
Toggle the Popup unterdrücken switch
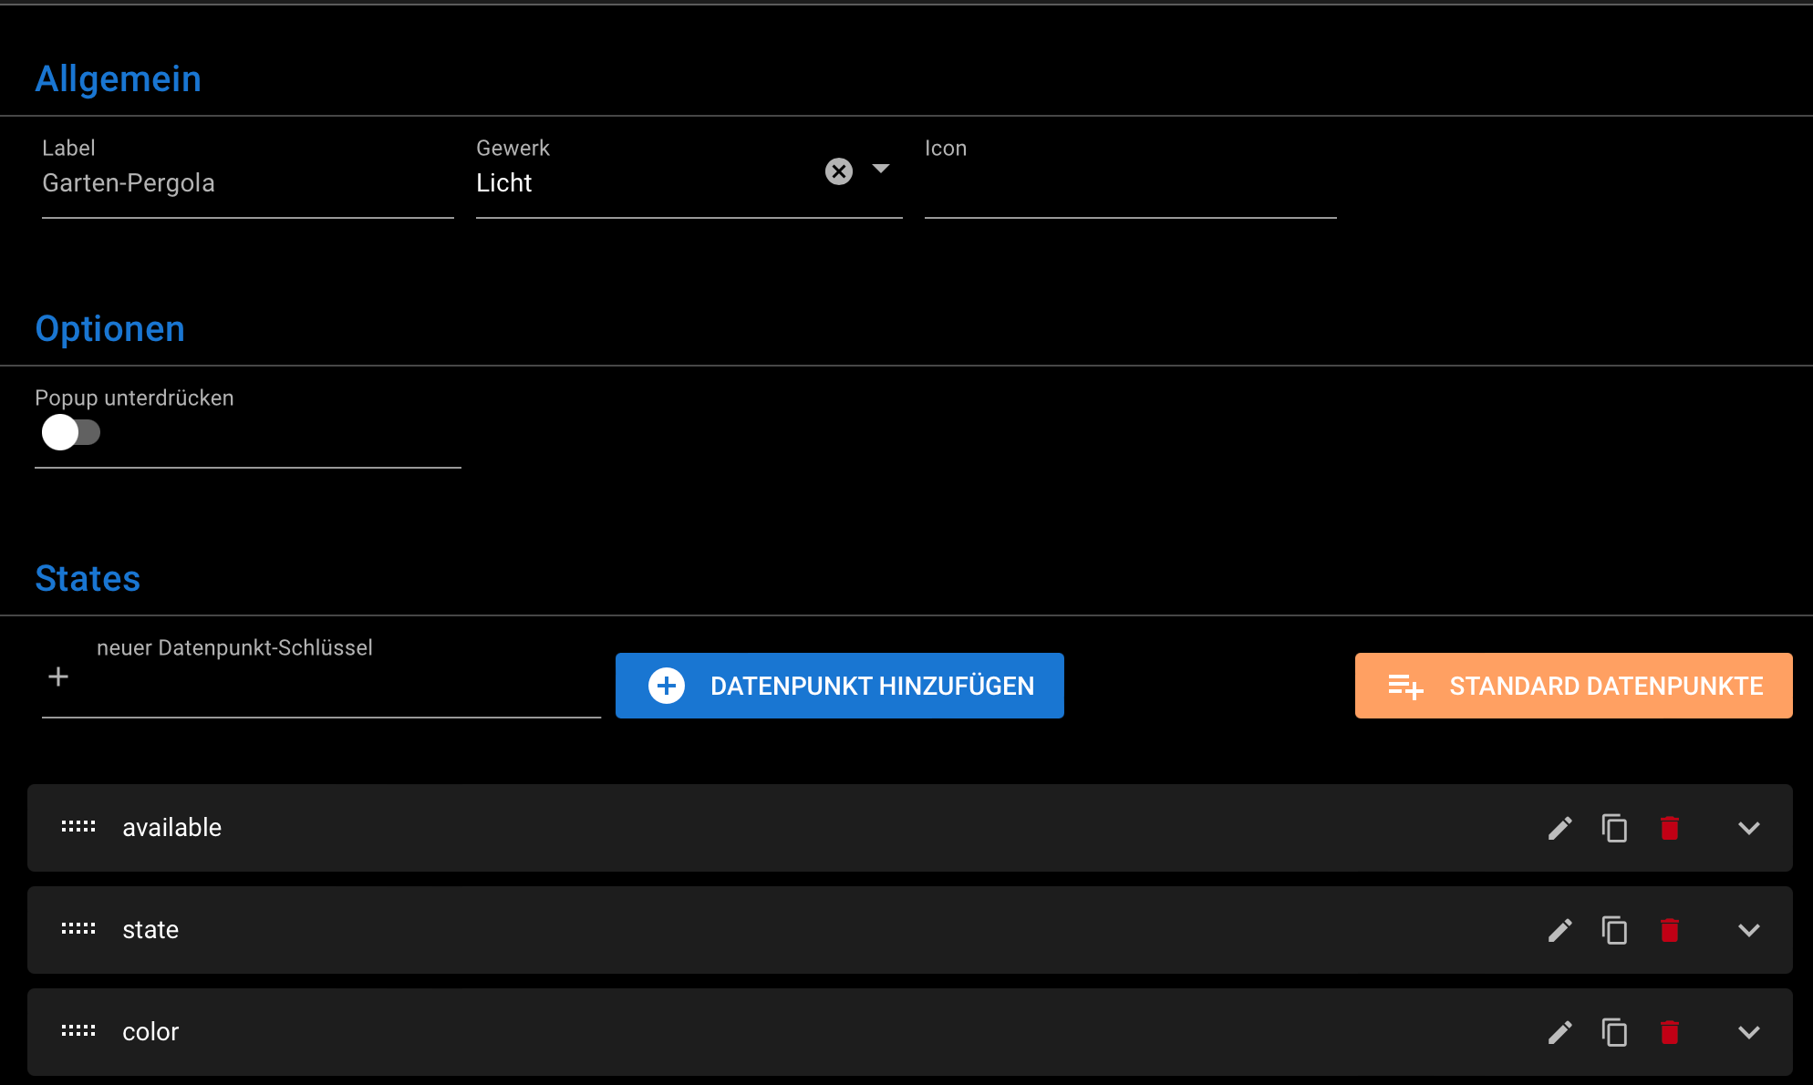coord(70,432)
